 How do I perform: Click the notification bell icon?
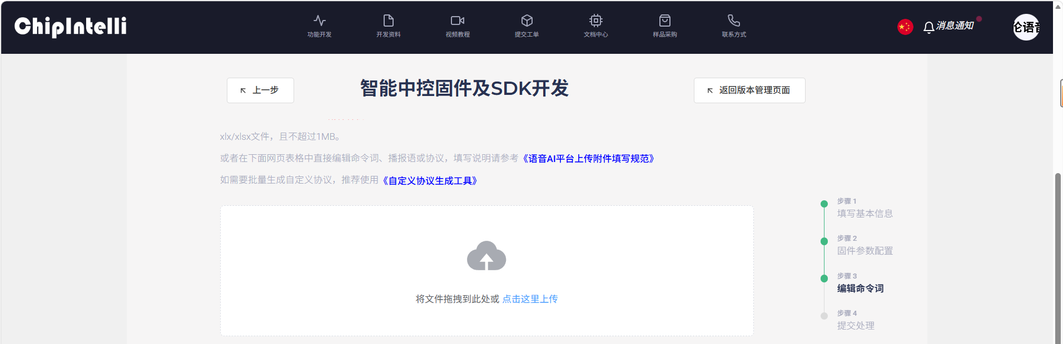[x=928, y=27]
